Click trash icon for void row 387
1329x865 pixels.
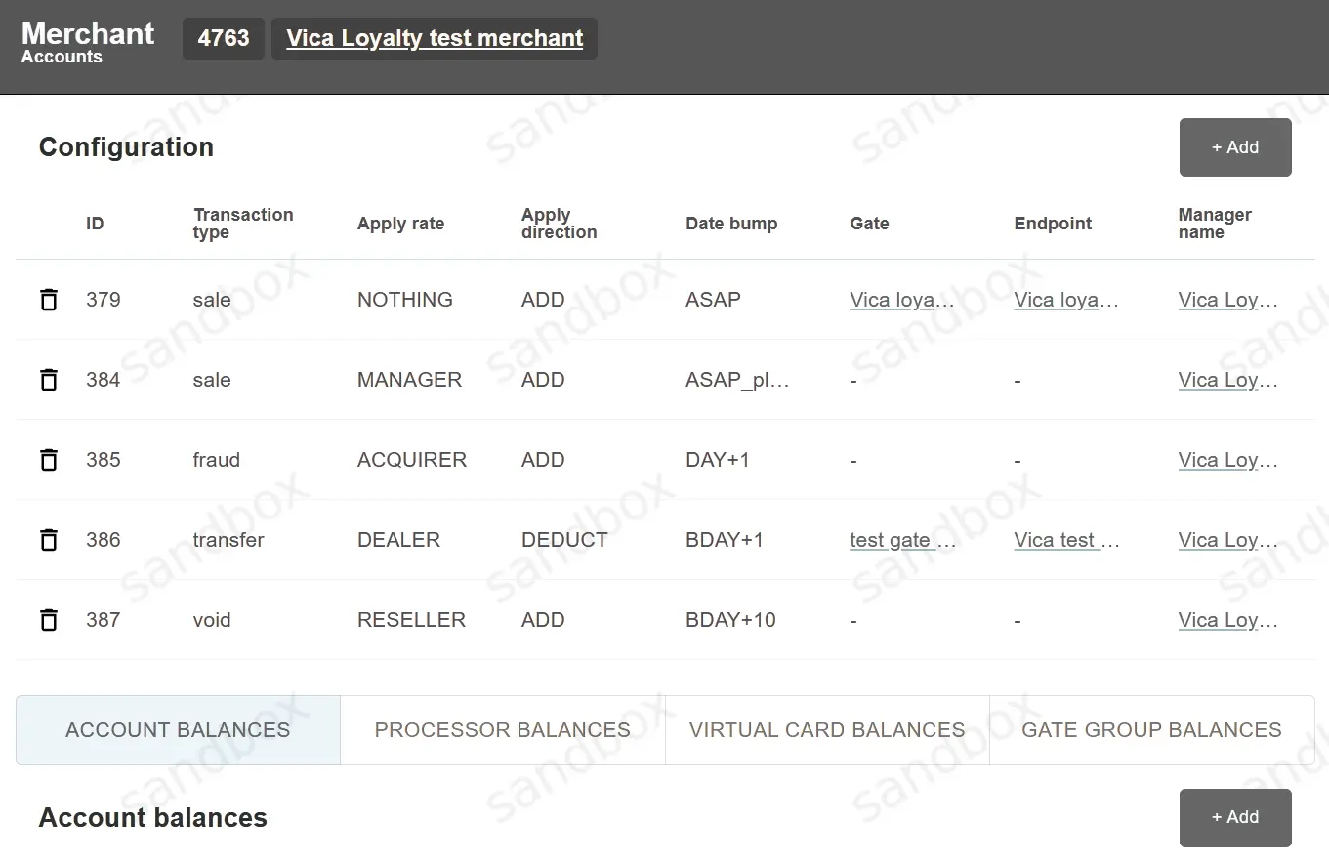point(48,620)
